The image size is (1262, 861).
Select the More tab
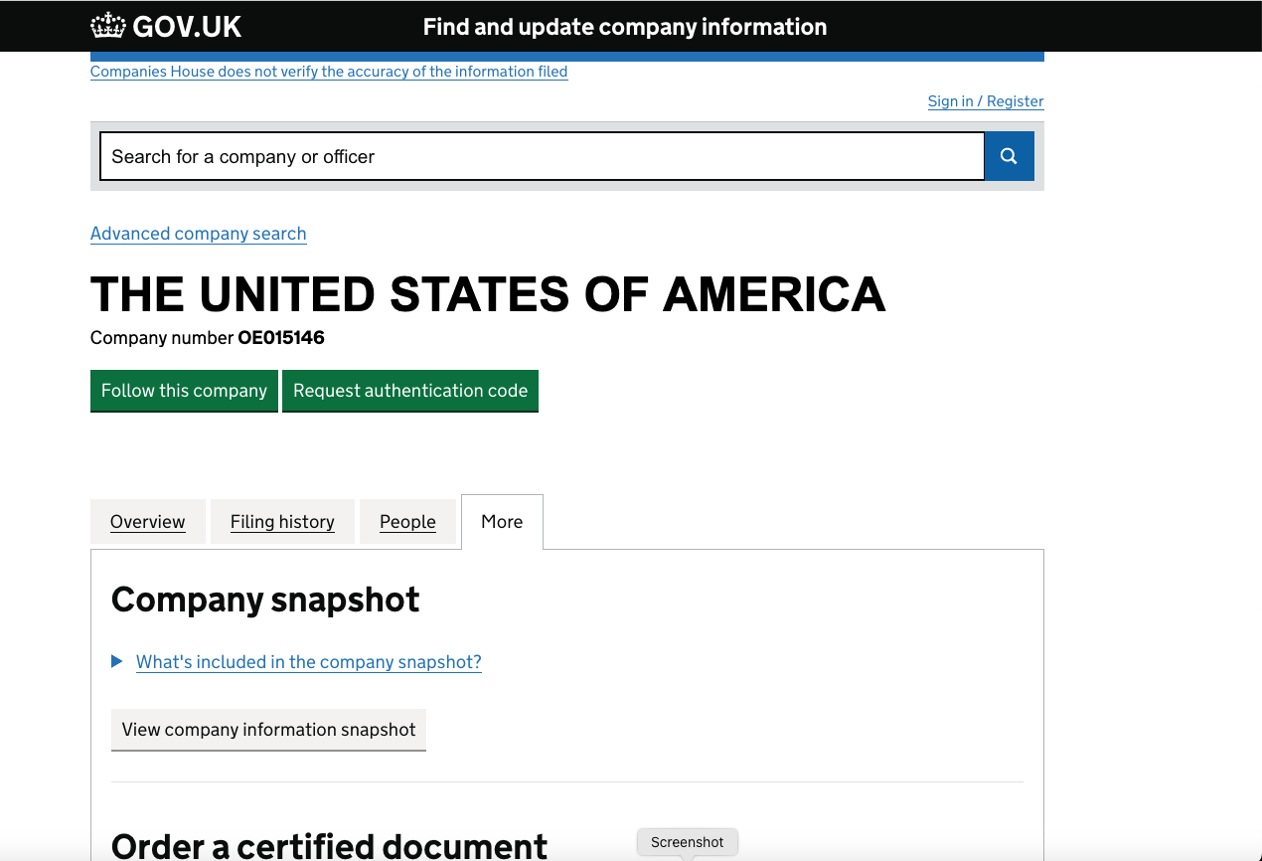pyautogui.click(x=502, y=522)
